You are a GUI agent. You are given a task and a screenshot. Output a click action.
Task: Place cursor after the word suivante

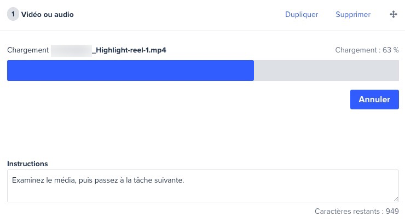tap(184, 180)
